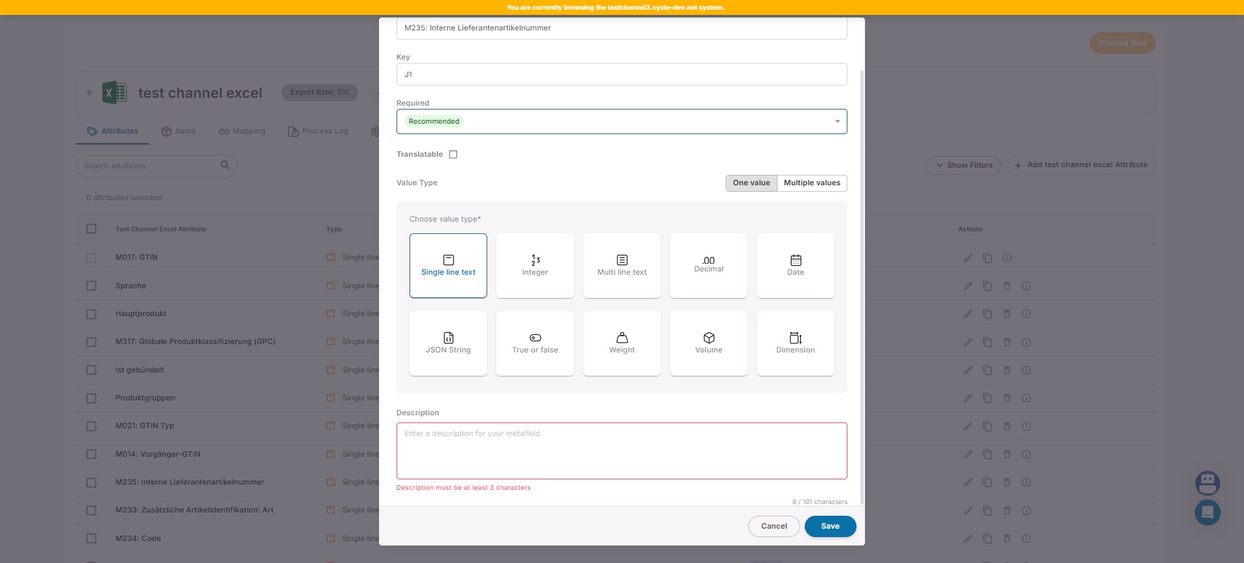Choose the Multi line text type

pos(621,266)
